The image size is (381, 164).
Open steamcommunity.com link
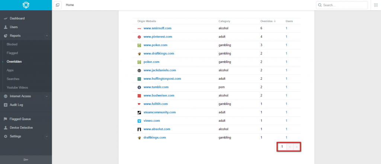click(x=160, y=112)
